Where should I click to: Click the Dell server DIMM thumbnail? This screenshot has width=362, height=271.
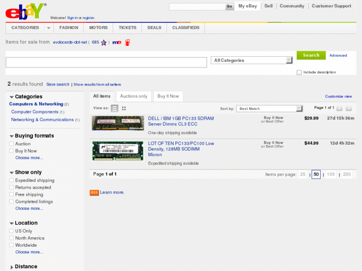pos(118,123)
